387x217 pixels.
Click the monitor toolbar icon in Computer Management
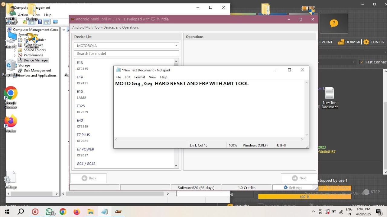55,22
